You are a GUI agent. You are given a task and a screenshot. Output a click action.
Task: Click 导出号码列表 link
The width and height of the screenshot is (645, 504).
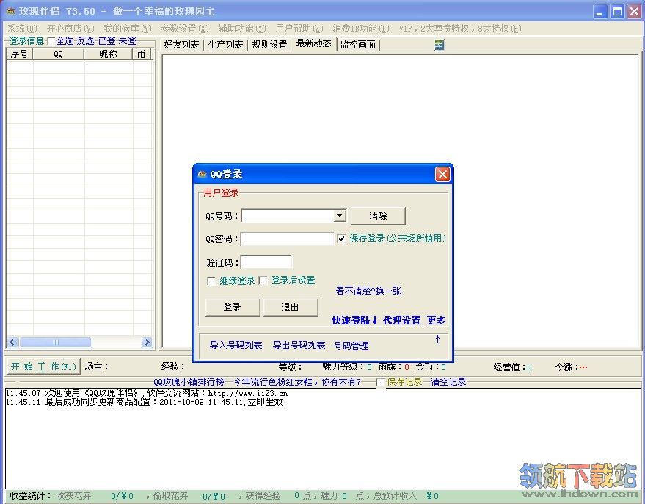(299, 346)
